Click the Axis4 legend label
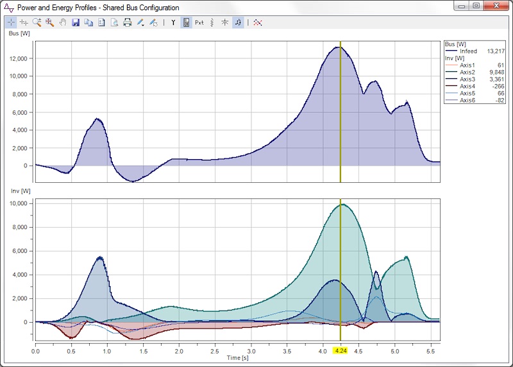The width and height of the screenshot is (513, 367). pos(467,86)
